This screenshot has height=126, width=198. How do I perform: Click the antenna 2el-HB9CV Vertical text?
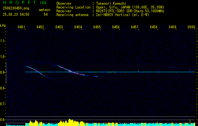tap(122, 15)
